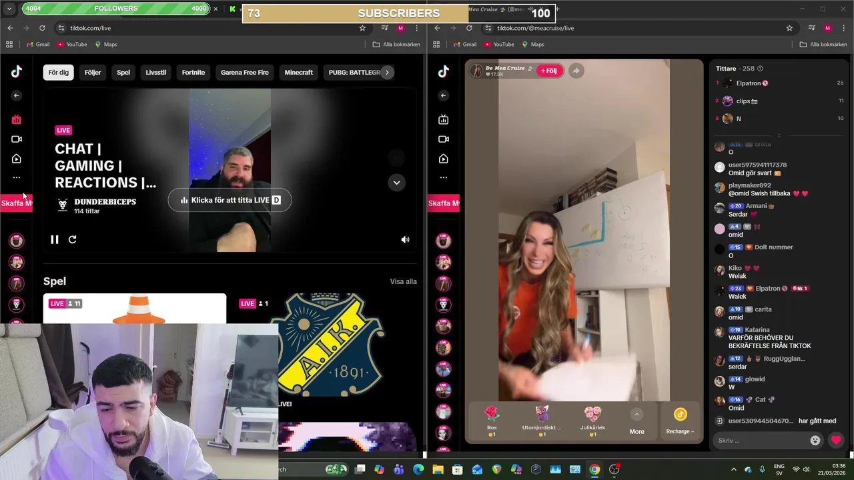The height and width of the screenshot is (480, 854).
Task: Open De Mea Cruise streamer avatar
Action: pos(476,71)
